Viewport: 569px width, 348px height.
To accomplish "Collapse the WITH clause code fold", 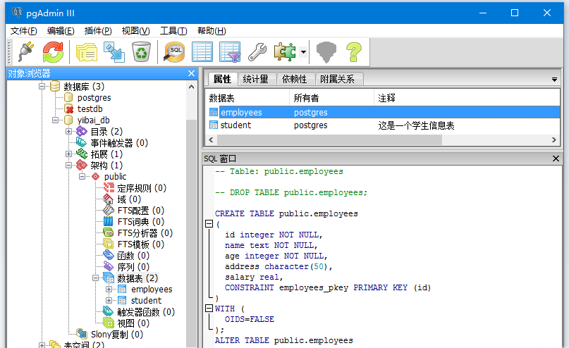I will point(209,308).
